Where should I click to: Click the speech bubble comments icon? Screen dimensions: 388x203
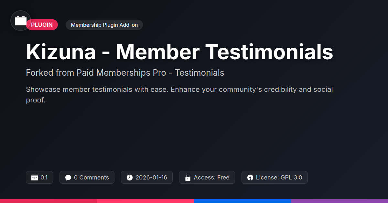[68, 178]
